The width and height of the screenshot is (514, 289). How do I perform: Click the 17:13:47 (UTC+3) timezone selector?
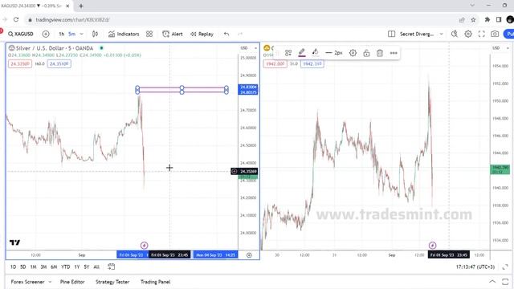click(475, 267)
